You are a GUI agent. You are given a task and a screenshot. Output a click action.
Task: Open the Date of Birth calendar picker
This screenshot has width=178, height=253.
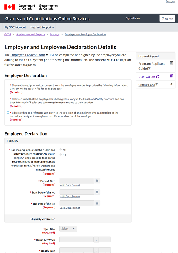click(97, 181)
